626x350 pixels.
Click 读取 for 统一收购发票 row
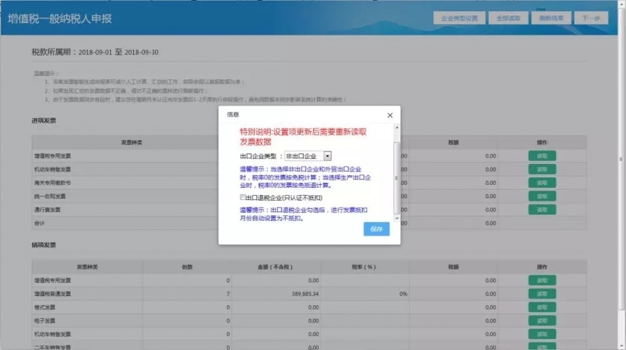click(542, 196)
